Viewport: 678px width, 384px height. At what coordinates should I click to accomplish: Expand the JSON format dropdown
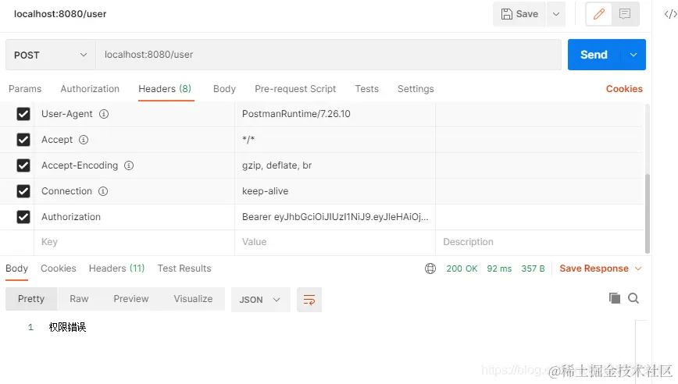260,300
